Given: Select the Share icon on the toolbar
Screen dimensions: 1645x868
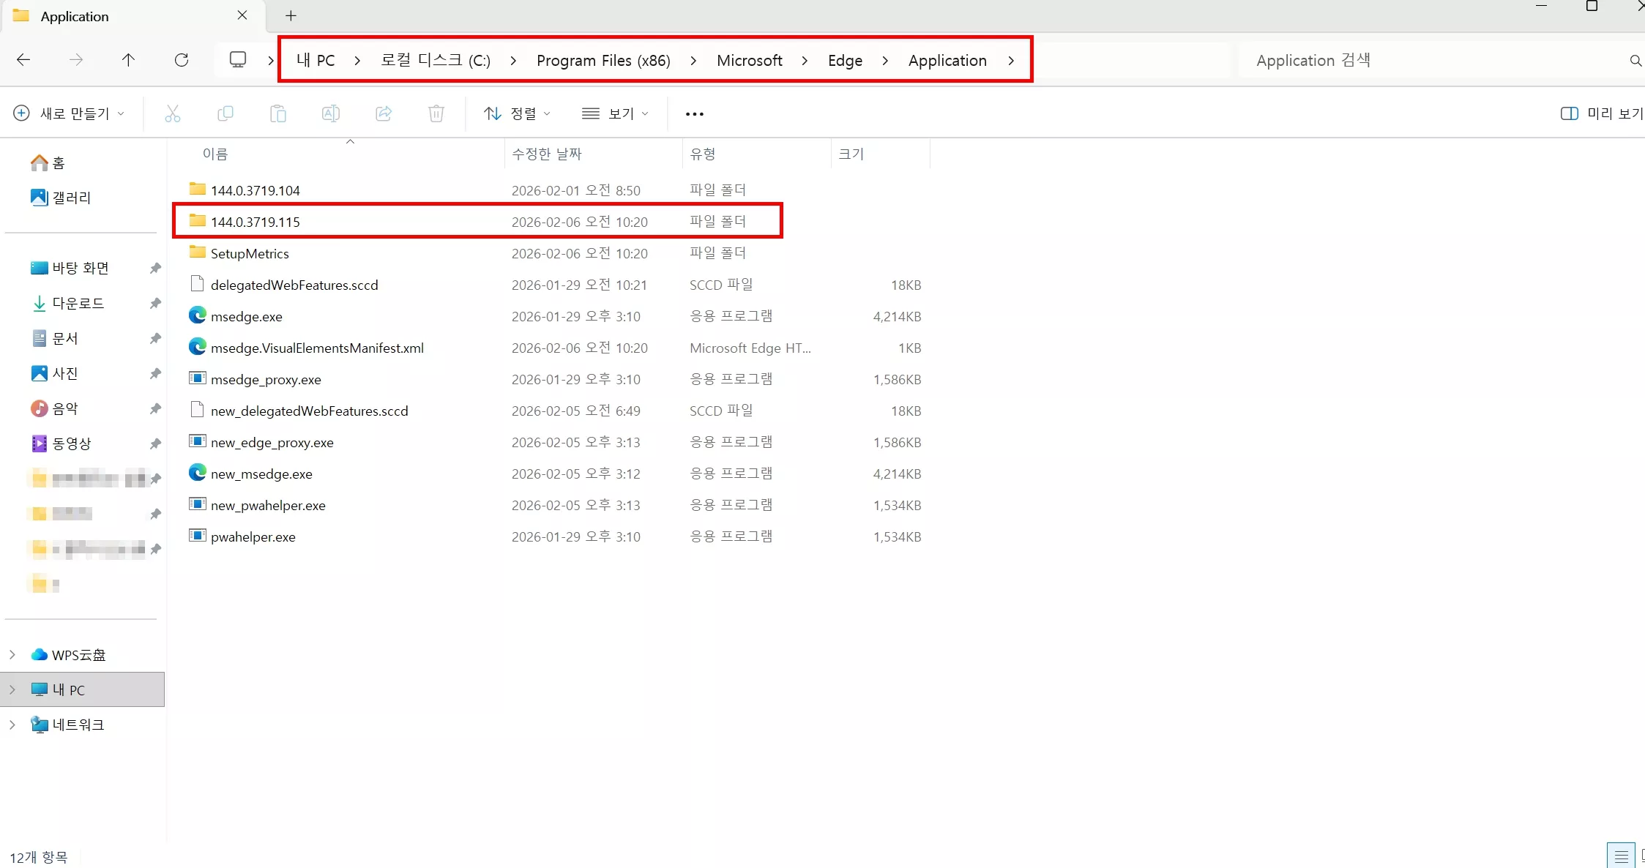Looking at the screenshot, I should coord(383,113).
